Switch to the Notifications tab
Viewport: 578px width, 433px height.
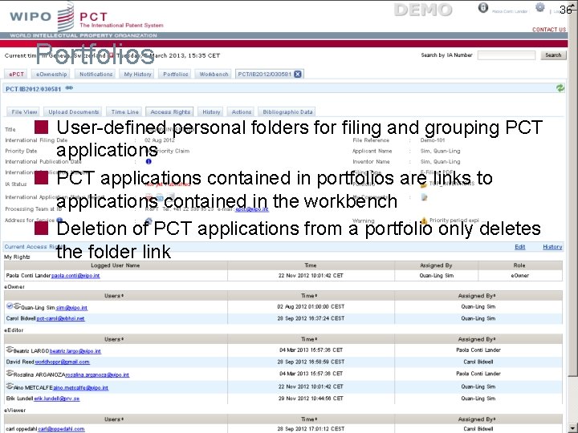tap(96, 74)
